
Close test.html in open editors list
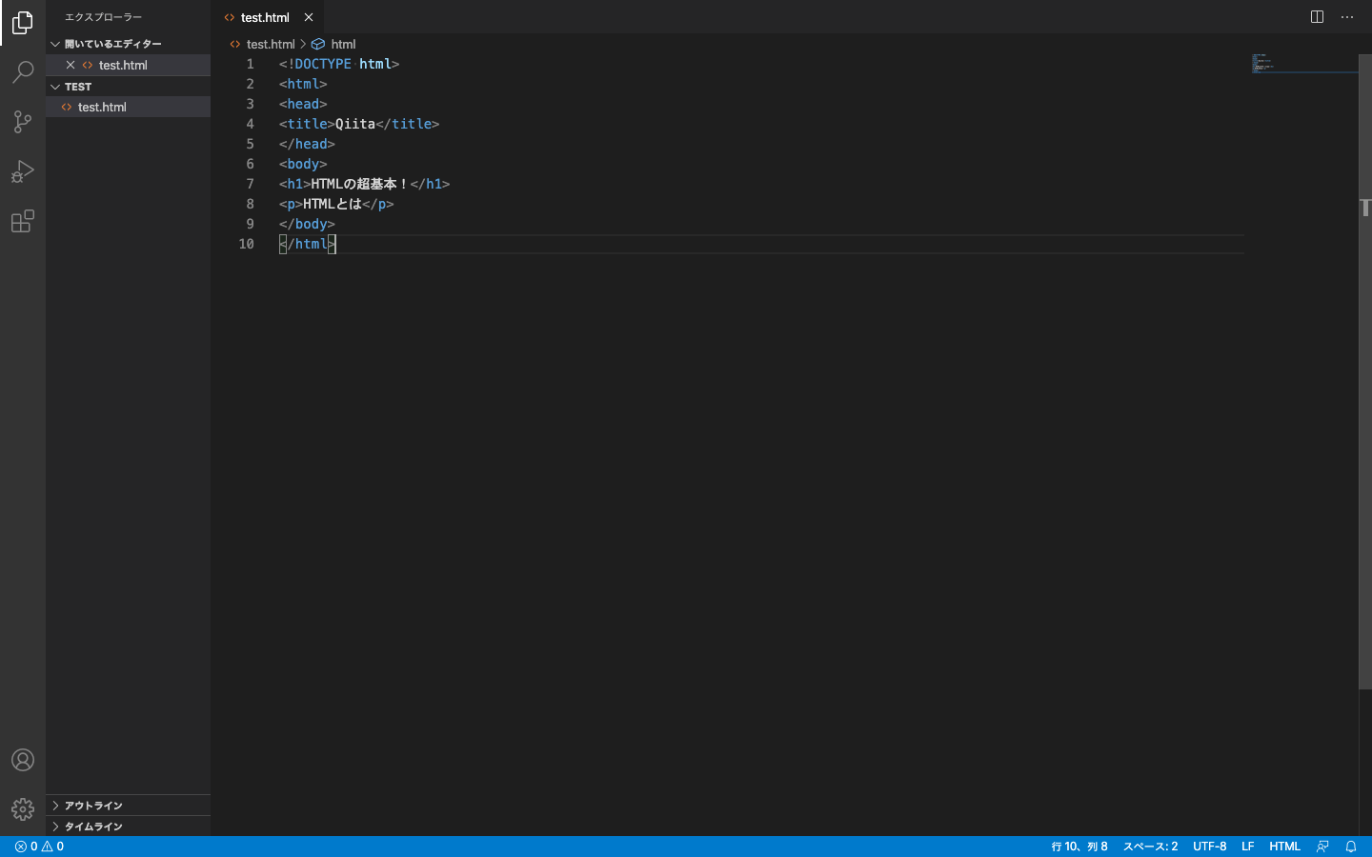pos(71,65)
